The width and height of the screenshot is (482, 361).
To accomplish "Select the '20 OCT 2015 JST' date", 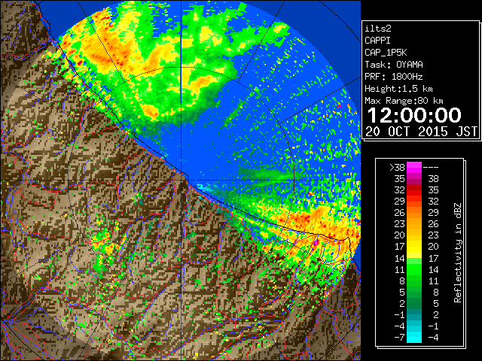I will 422,132.
